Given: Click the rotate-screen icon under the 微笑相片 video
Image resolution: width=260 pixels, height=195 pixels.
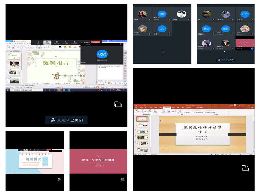Looking at the screenshot, I should 117,104.
